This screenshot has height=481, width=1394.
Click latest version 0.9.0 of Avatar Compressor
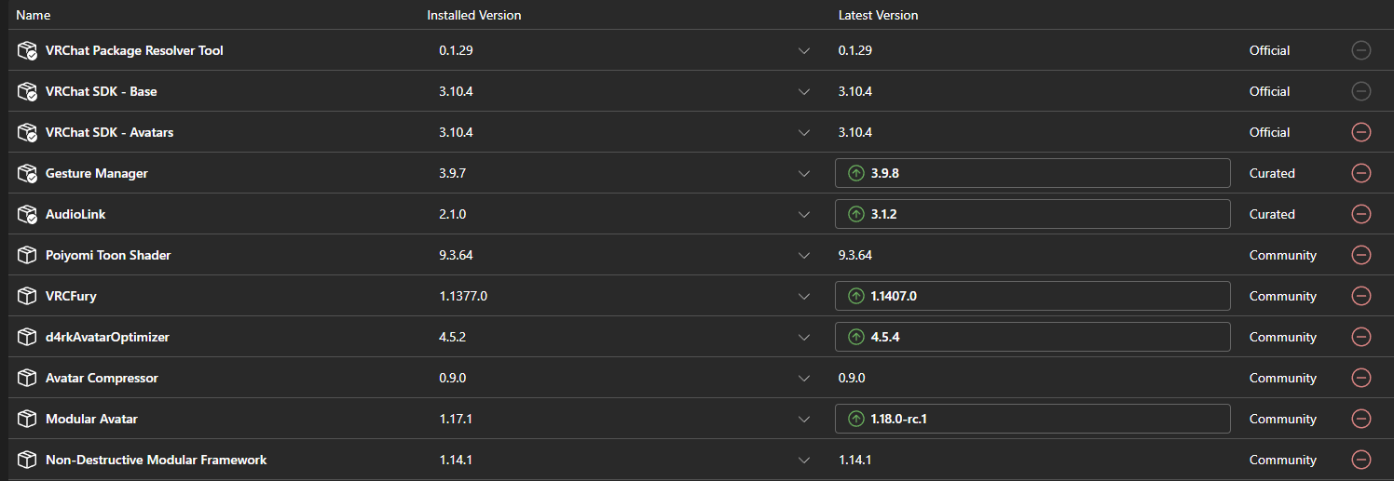[852, 378]
